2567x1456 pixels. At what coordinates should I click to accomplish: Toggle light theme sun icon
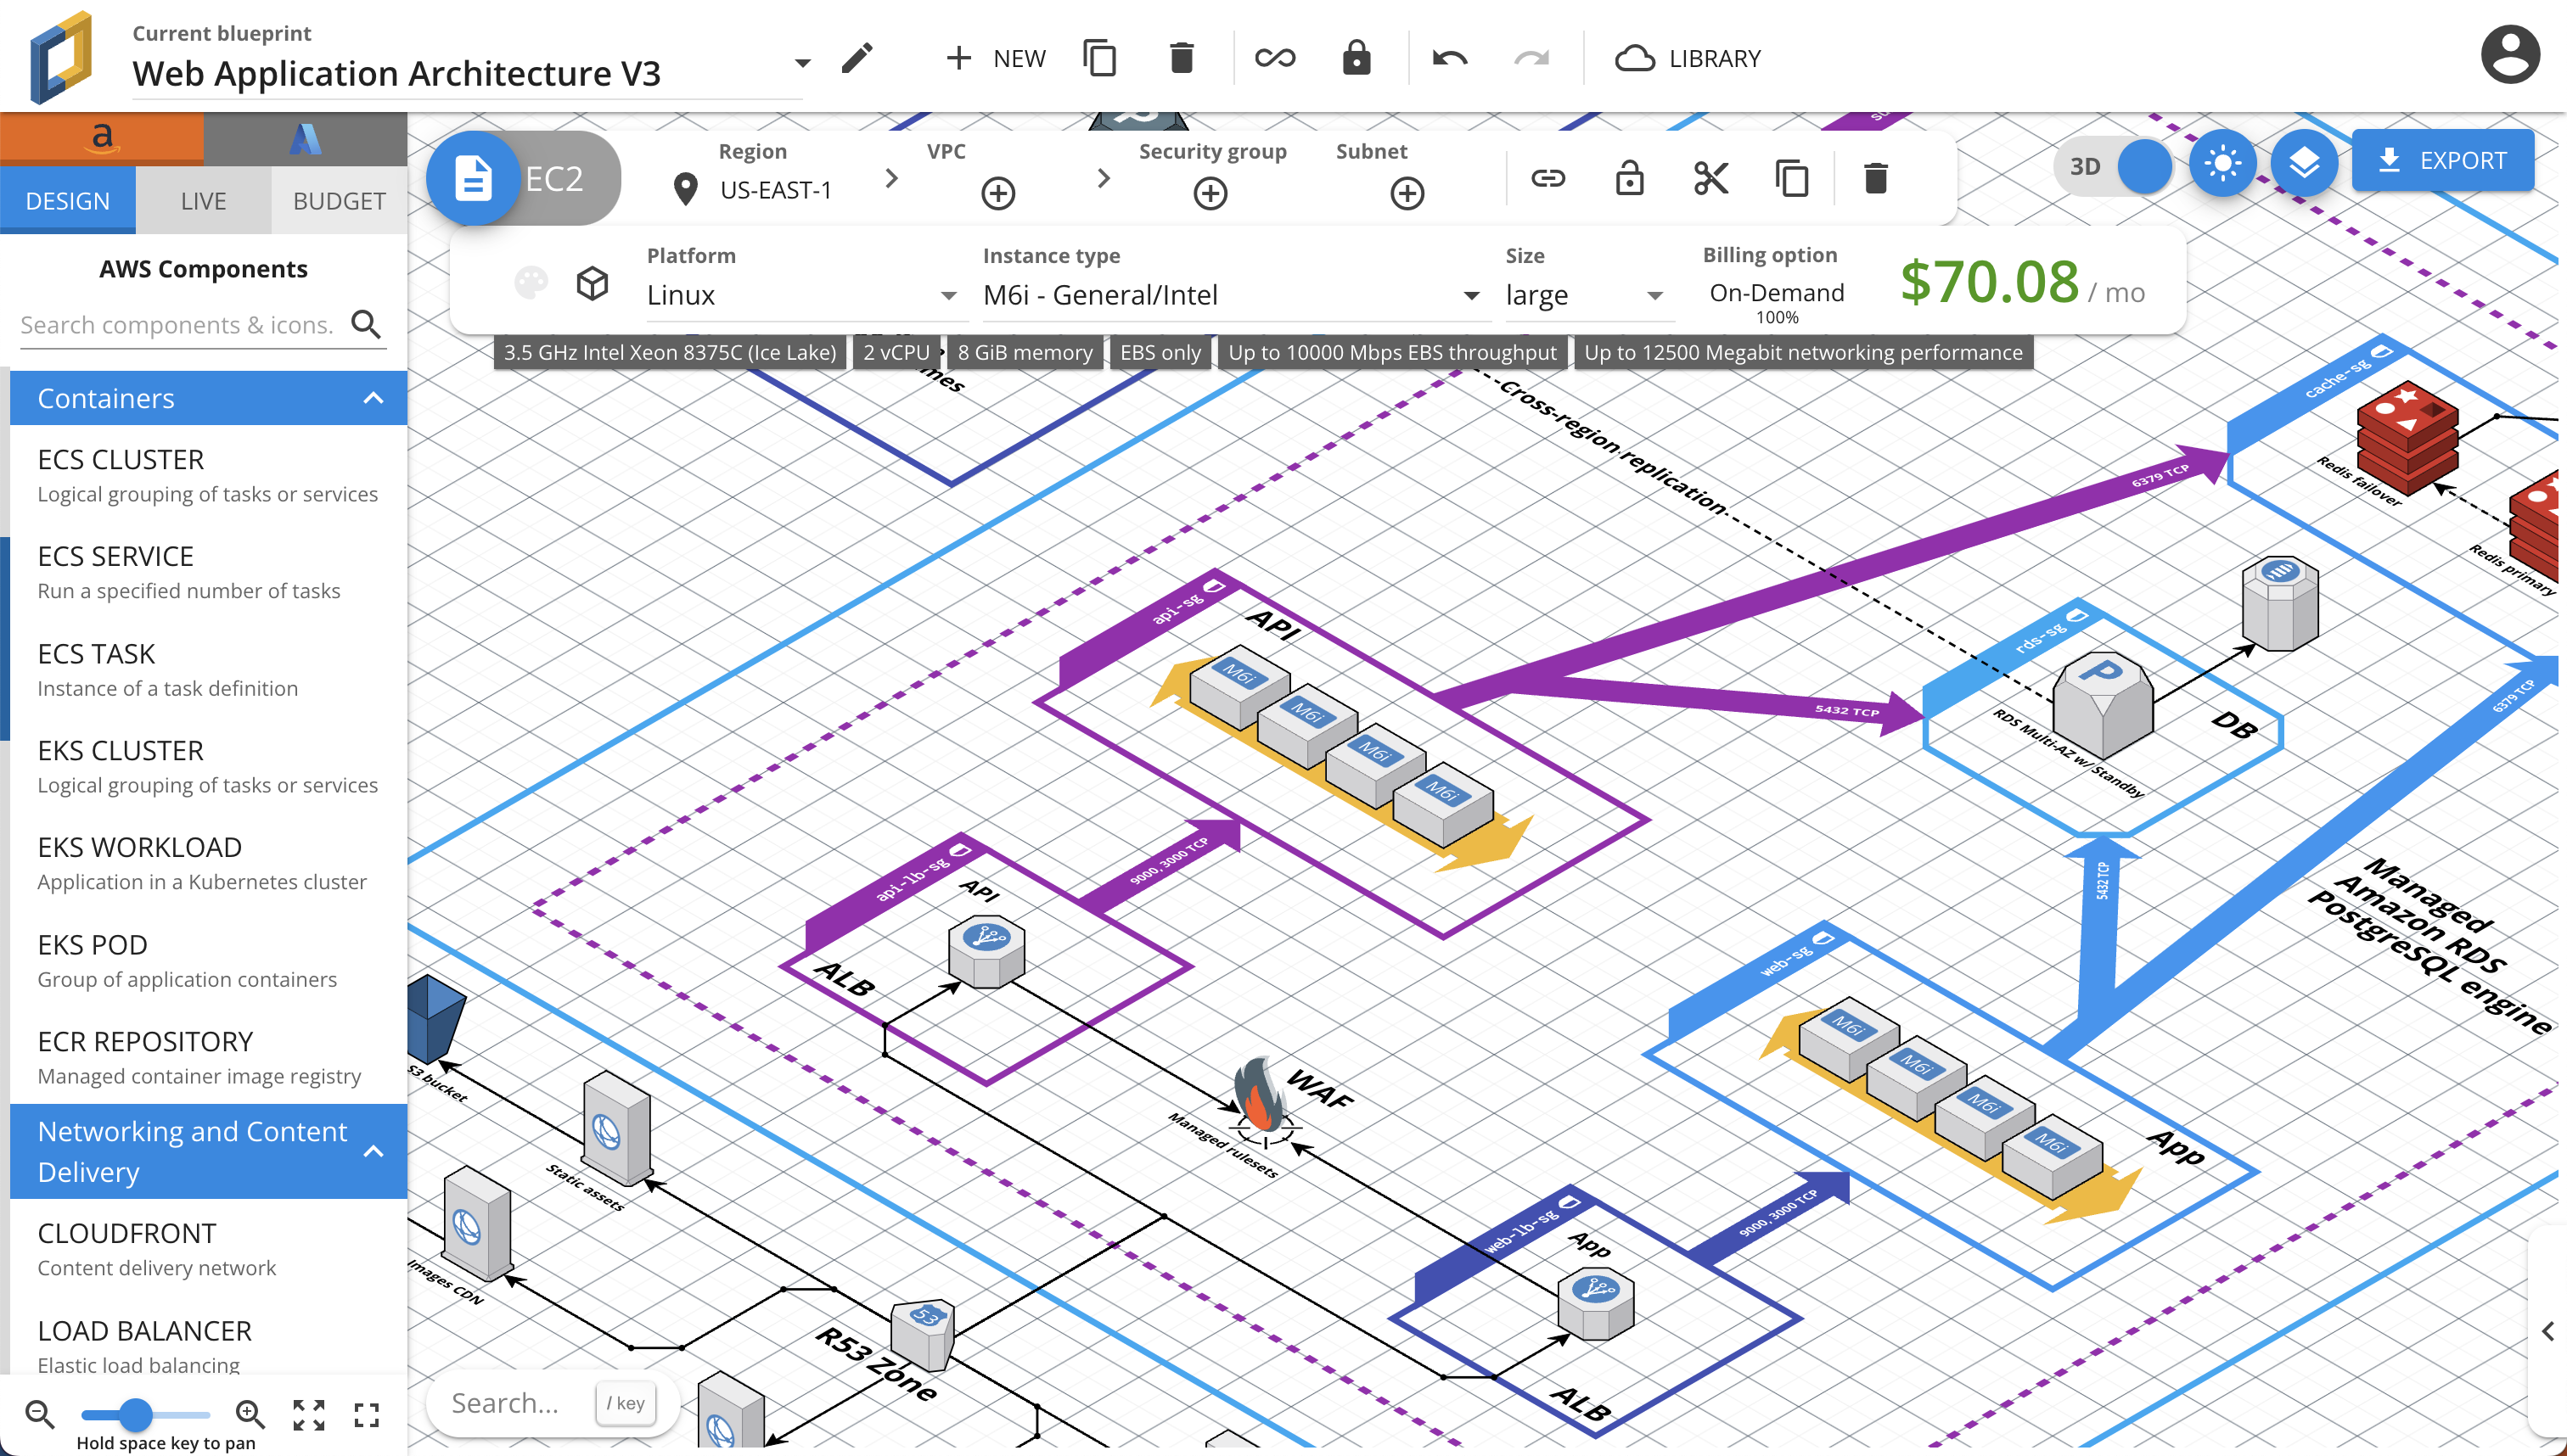[2222, 162]
